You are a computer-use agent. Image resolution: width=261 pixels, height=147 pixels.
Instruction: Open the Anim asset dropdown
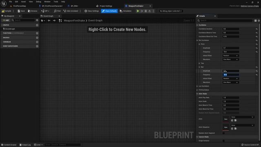pos(242,117)
